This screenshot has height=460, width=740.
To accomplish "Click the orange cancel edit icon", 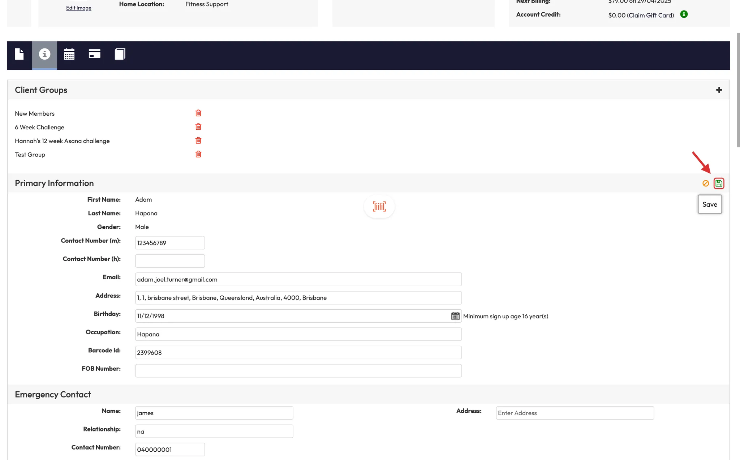I will click(x=705, y=183).
